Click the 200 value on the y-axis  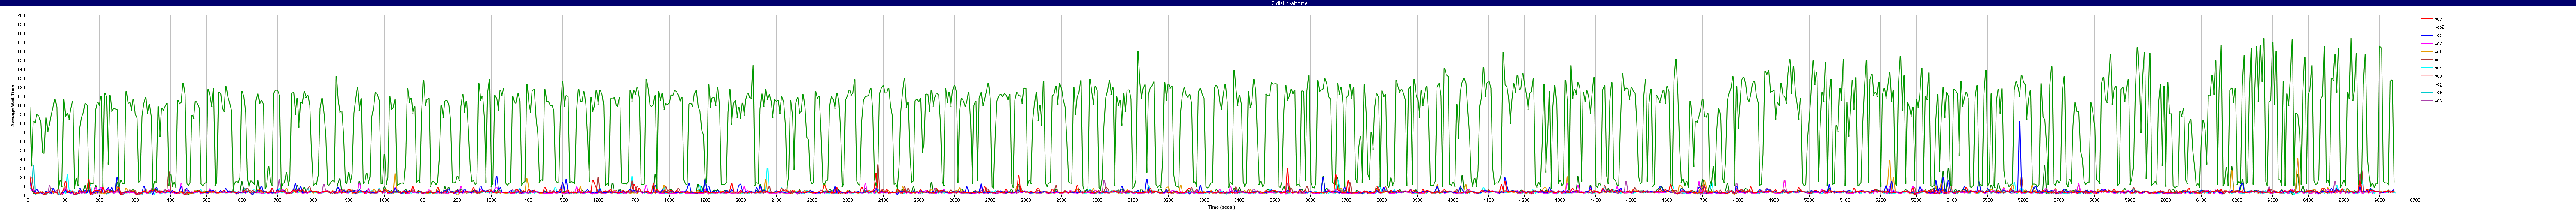coord(21,16)
